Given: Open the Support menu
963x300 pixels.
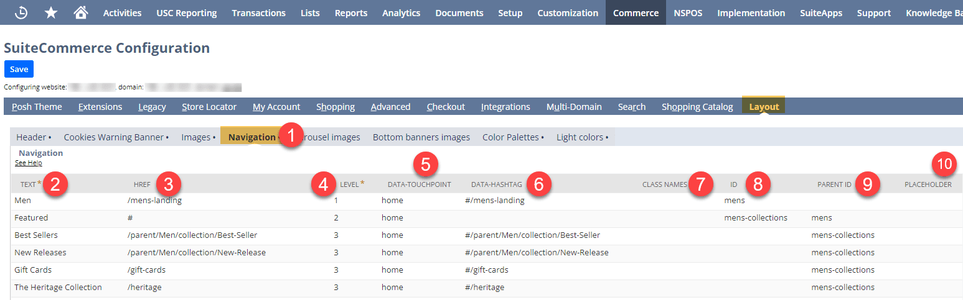Looking at the screenshot, I should pyautogui.click(x=874, y=12).
